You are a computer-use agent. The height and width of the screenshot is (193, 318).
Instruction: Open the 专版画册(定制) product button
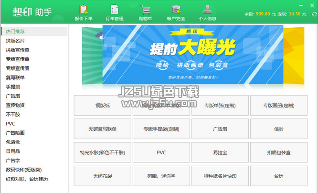point(279,105)
